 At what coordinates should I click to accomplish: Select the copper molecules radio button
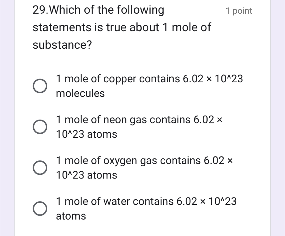click(x=40, y=85)
